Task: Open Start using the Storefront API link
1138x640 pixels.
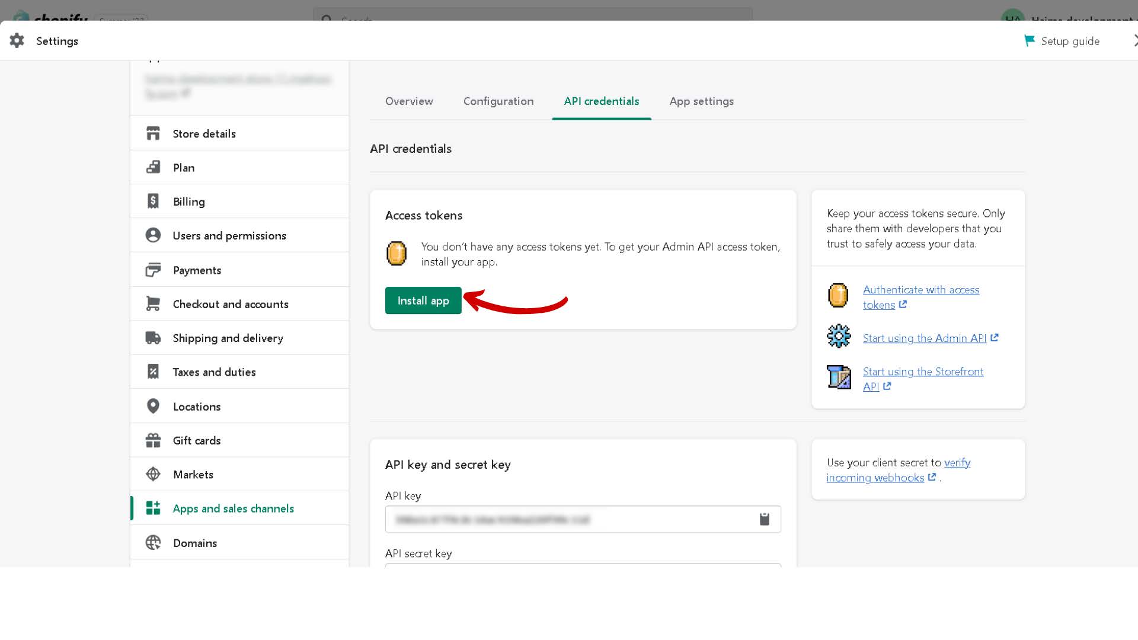Action: (922, 372)
